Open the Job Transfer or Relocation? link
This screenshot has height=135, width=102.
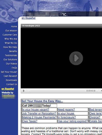(39, 113)
